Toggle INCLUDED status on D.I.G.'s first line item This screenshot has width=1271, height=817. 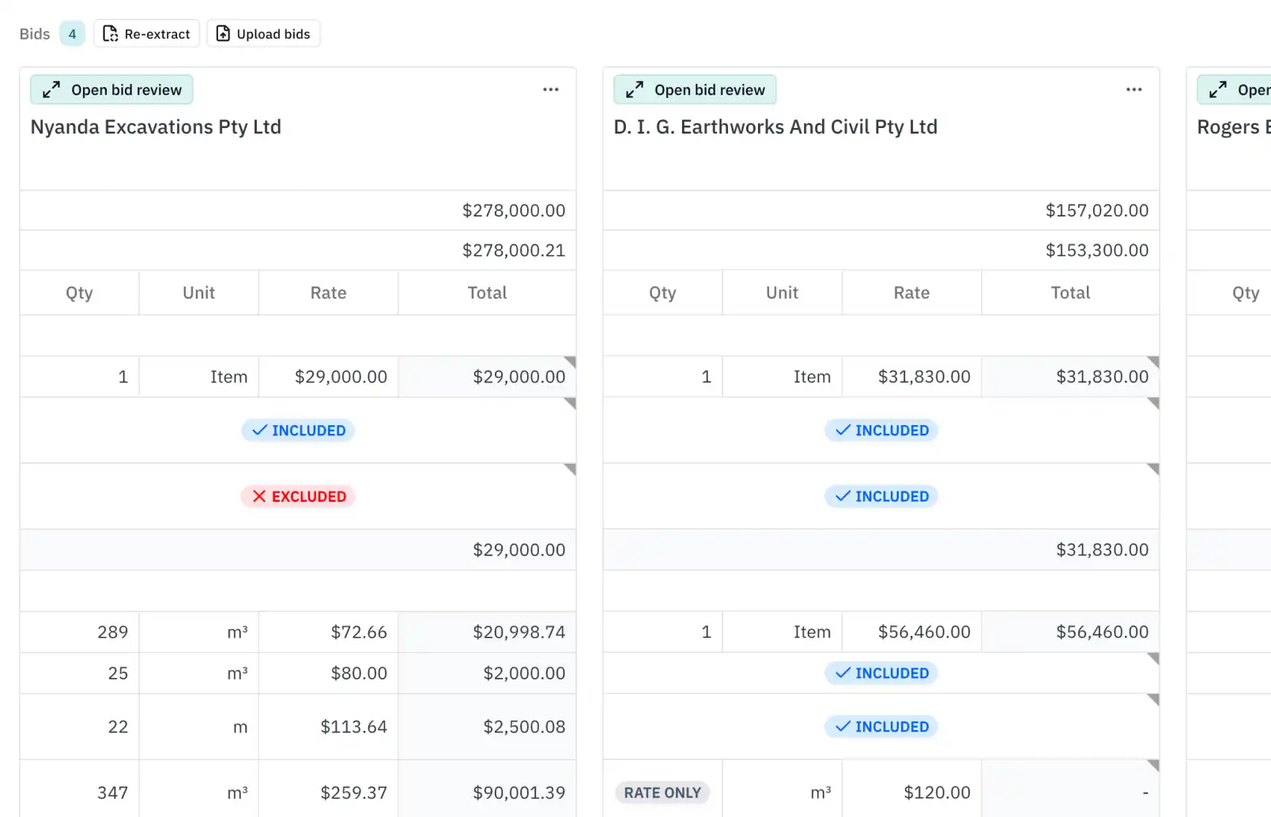[881, 430]
